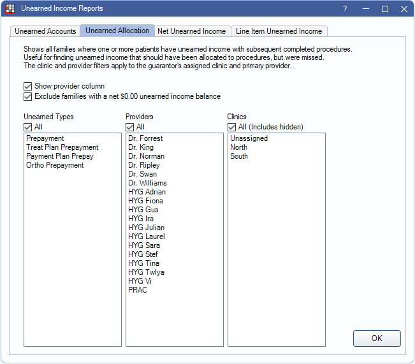Uncheck Exclude families with net $0.00 balance

[x=28, y=97]
